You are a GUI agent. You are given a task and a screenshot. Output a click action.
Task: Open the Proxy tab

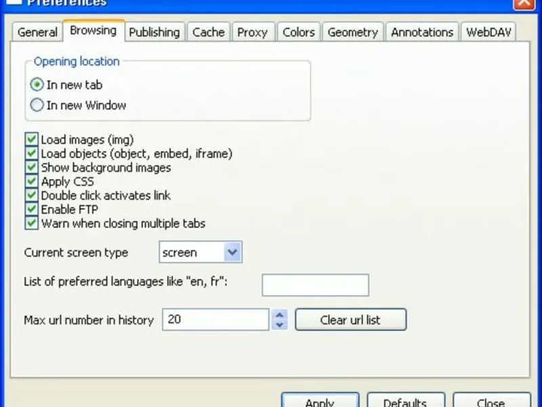pos(253,32)
